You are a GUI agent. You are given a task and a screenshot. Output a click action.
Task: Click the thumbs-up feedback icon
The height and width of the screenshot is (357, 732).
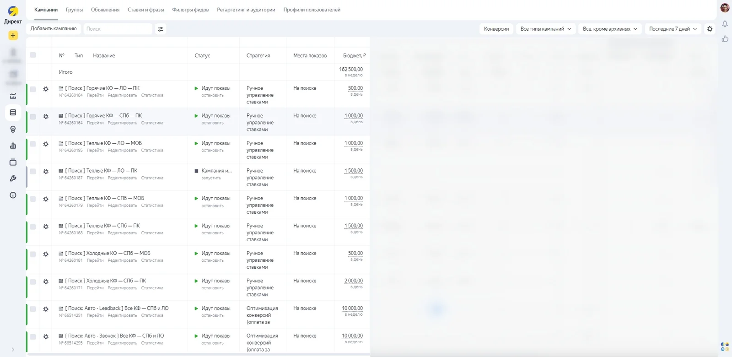725,39
